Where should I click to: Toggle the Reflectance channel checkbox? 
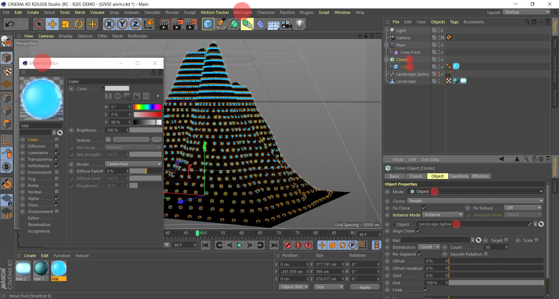click(57, 165)
